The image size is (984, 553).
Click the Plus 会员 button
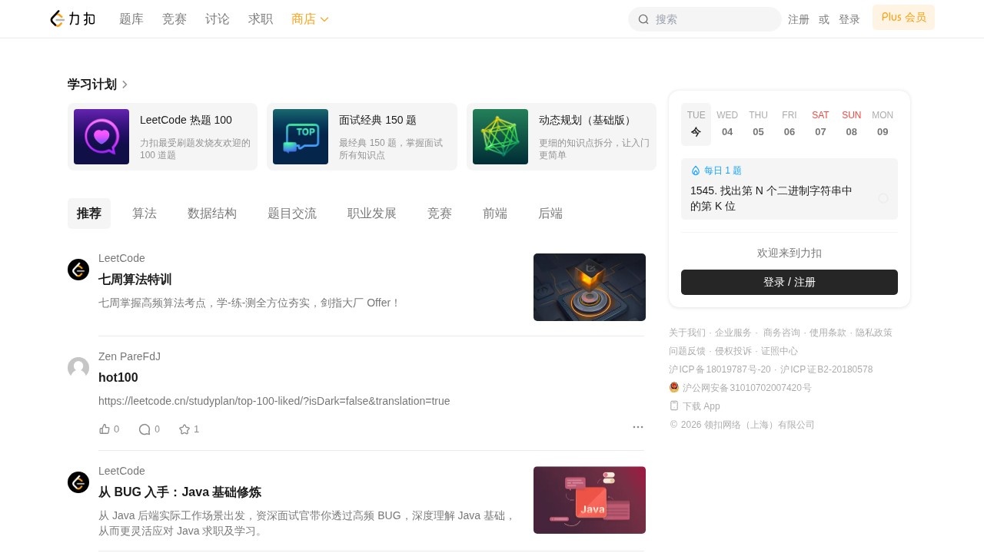tap(903, 18)
